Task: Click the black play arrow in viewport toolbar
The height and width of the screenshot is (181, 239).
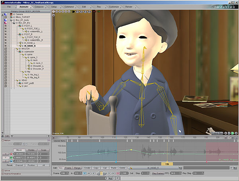Action: coord(73,12)
